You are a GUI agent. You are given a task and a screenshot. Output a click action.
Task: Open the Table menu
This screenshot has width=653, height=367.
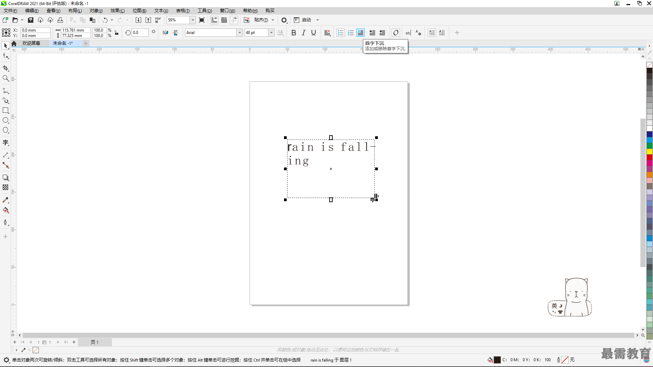[183, 11]
